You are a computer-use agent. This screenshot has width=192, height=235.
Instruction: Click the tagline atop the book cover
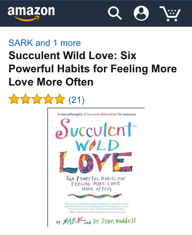pyautogui.click(x=97, y=114)
